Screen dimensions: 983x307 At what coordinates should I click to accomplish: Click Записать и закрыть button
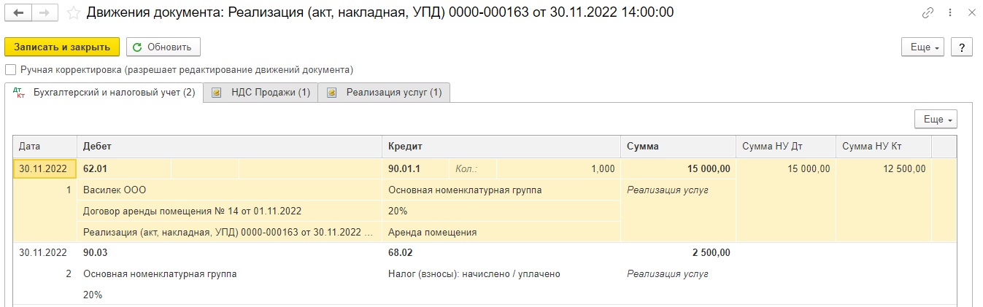coord(61,47)
